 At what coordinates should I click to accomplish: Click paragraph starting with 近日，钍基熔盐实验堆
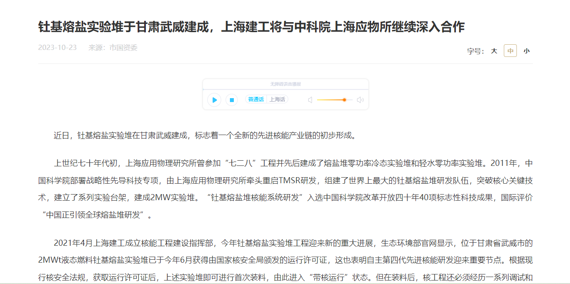(205, 135)
